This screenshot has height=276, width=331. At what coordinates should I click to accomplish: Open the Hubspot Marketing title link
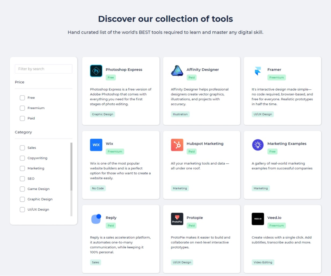(205, 143)
